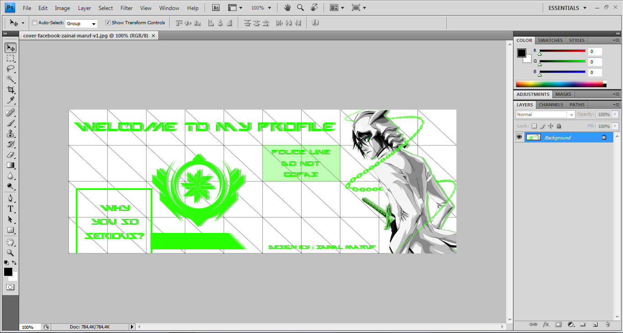Open the Move tool preset picker arrow
This screenshot has height=333, width=623.
click(x=23, y=23)
